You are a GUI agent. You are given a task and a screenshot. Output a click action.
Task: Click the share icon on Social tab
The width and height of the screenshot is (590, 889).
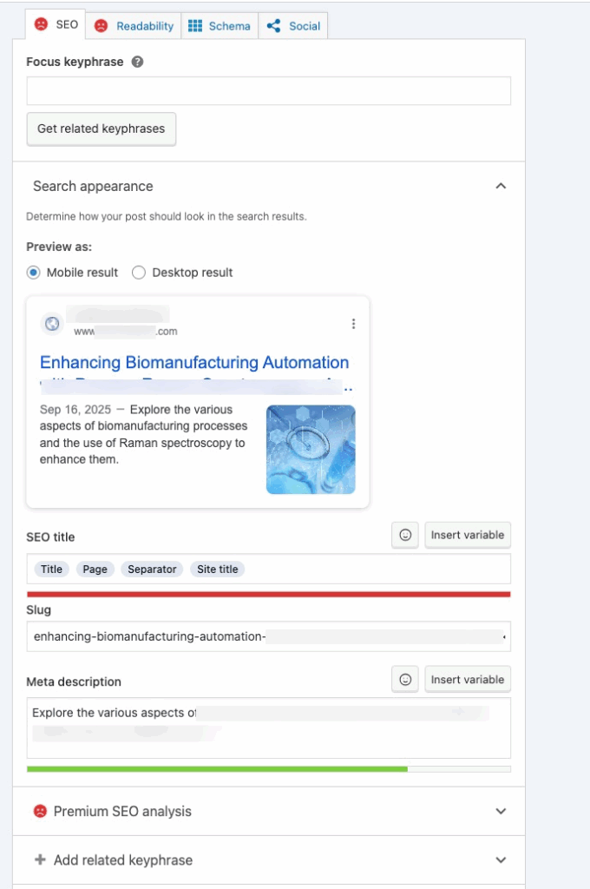click(x=274, y=26)
